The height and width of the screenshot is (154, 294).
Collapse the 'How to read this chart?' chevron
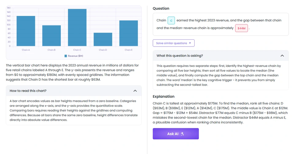point(135,91)
